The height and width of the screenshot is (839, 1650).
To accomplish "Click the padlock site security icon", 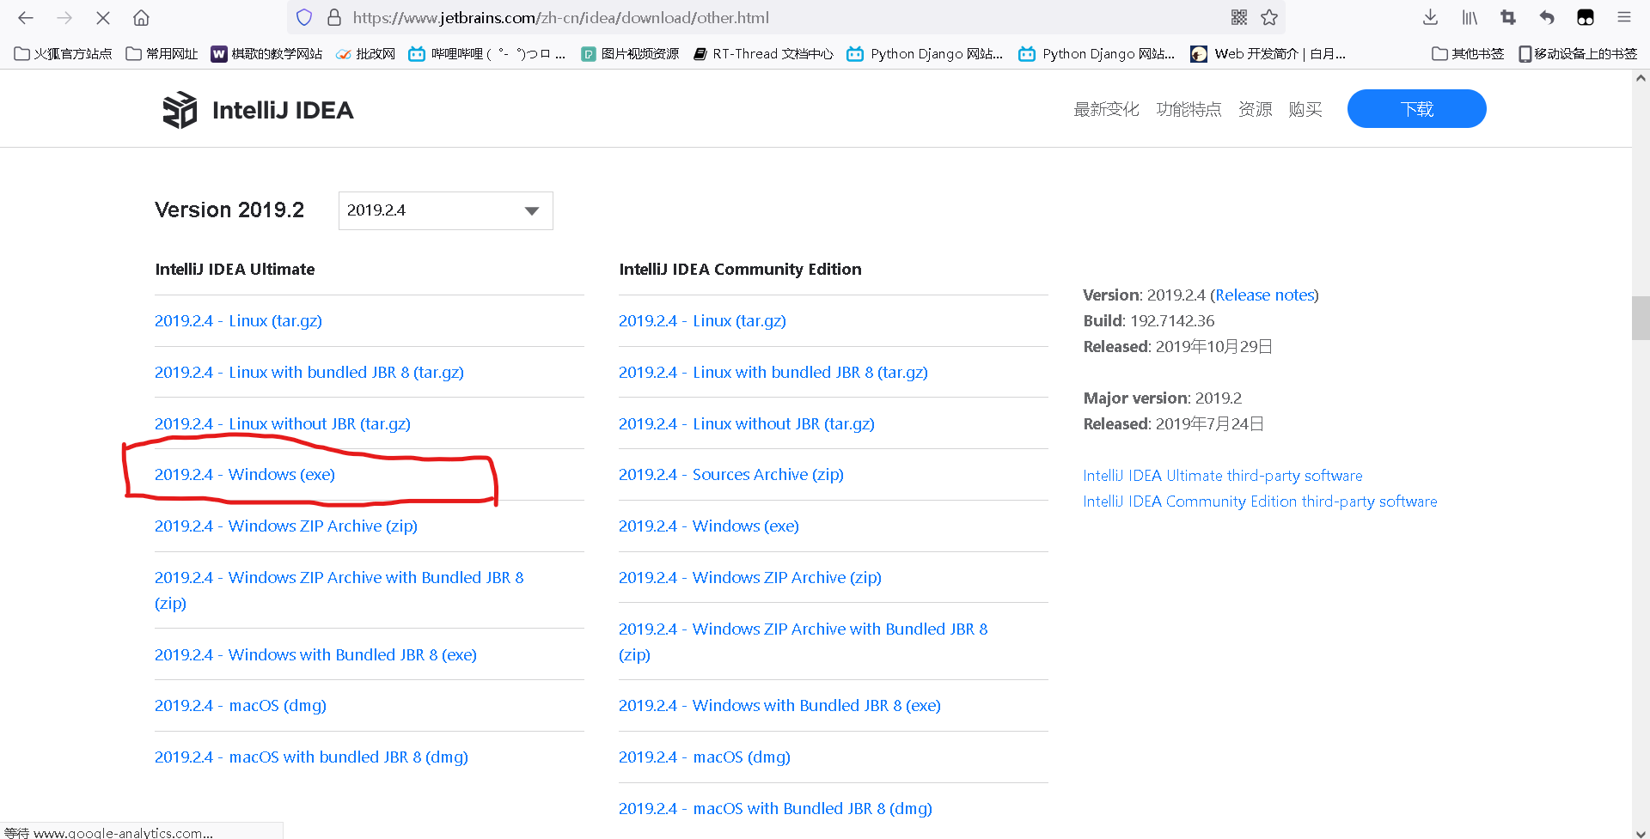I will (334, 17).
